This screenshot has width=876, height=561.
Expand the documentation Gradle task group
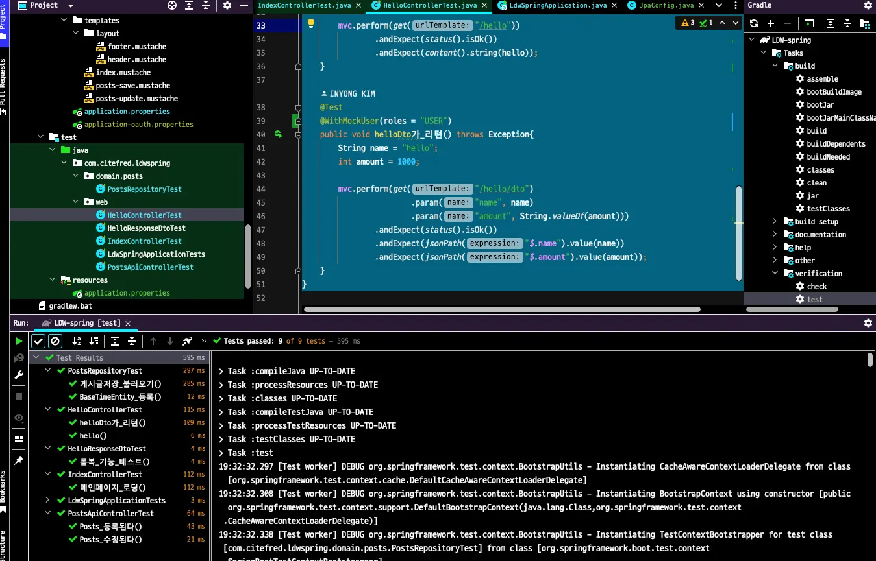coord(775,234)
